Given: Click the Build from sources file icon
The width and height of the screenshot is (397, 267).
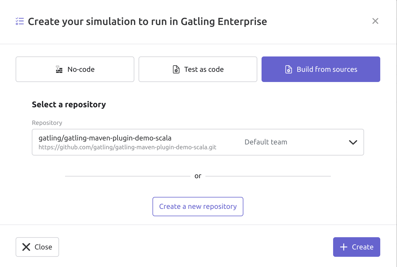Looking at the screenshot, I should 289,70.
